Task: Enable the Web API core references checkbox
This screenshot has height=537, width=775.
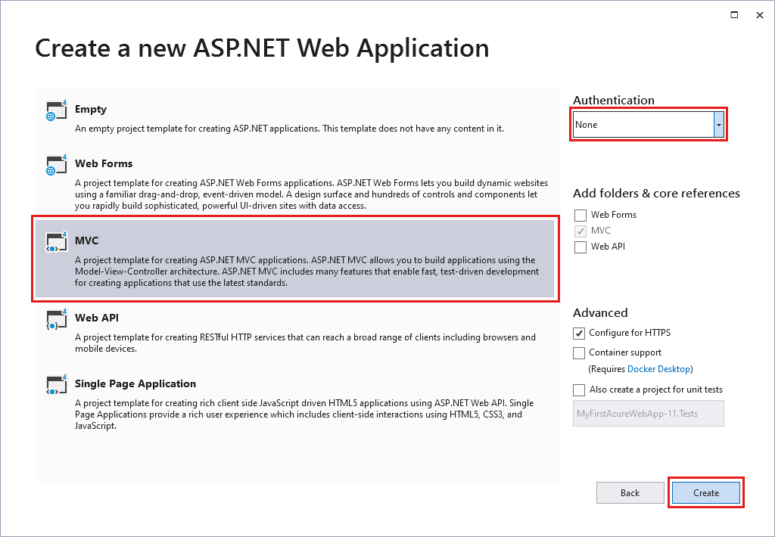Action: click(x=580, y=247)
